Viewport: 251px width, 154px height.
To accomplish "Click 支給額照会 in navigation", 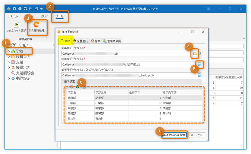I will (x=25, y=73).
